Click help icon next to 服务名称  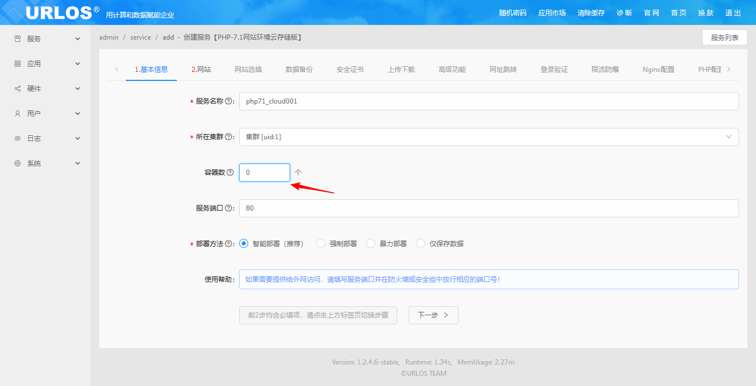pos(229,101)
